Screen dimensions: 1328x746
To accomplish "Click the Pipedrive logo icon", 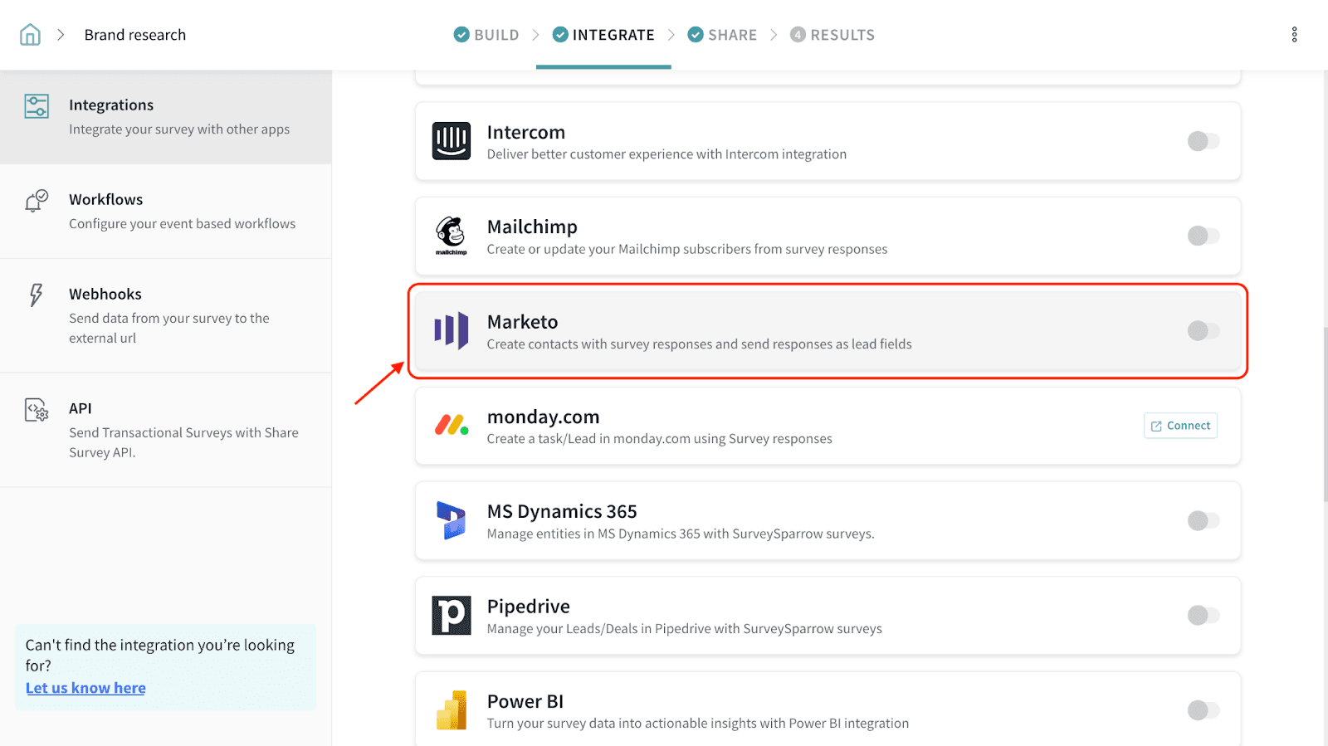I will [x=451, y=616].
